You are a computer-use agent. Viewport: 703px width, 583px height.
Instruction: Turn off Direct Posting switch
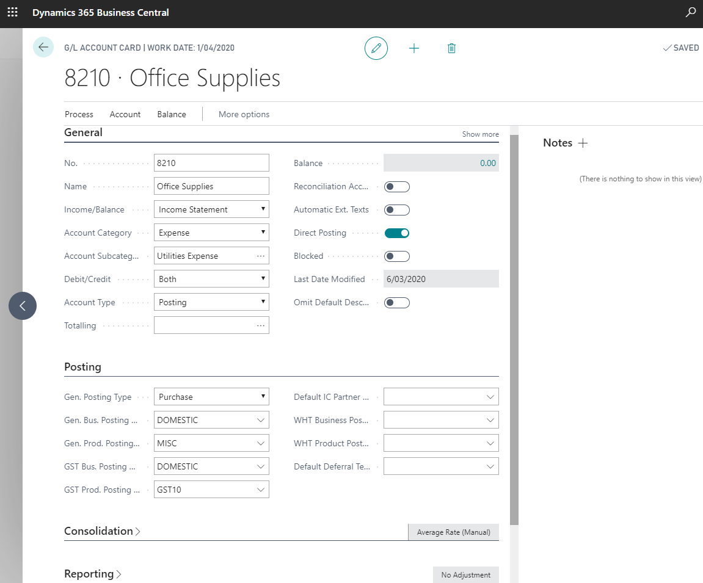pos(396,233)
